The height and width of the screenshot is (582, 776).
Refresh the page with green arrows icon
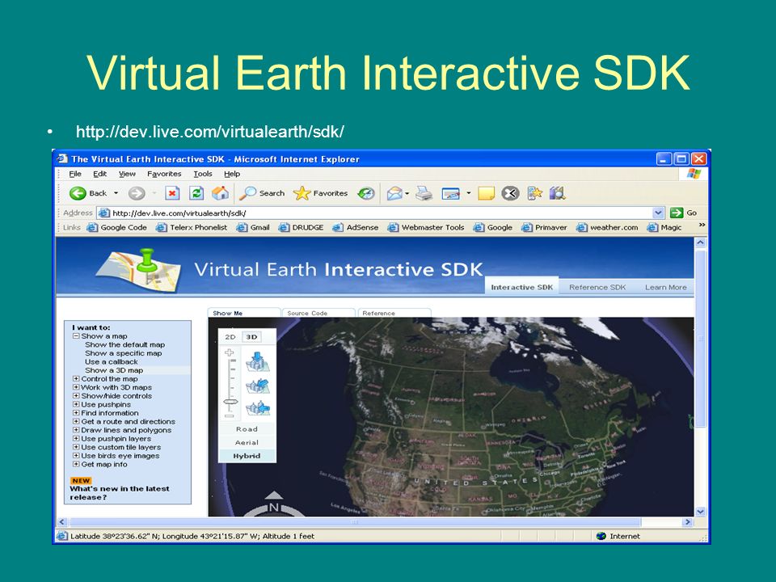(196, 193)
